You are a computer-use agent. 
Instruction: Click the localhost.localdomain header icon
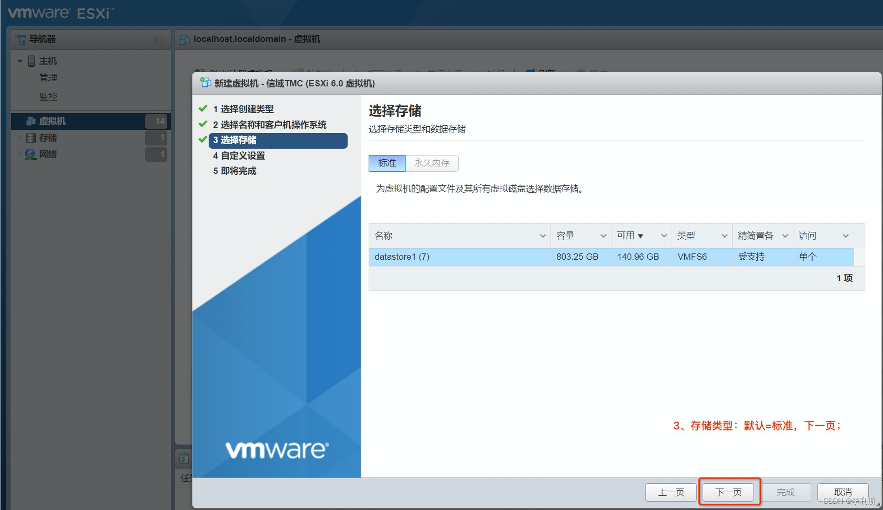185,40
